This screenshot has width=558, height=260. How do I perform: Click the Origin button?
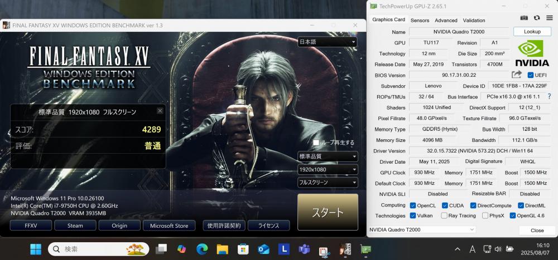pyautogui.click(x=119, y=225)
